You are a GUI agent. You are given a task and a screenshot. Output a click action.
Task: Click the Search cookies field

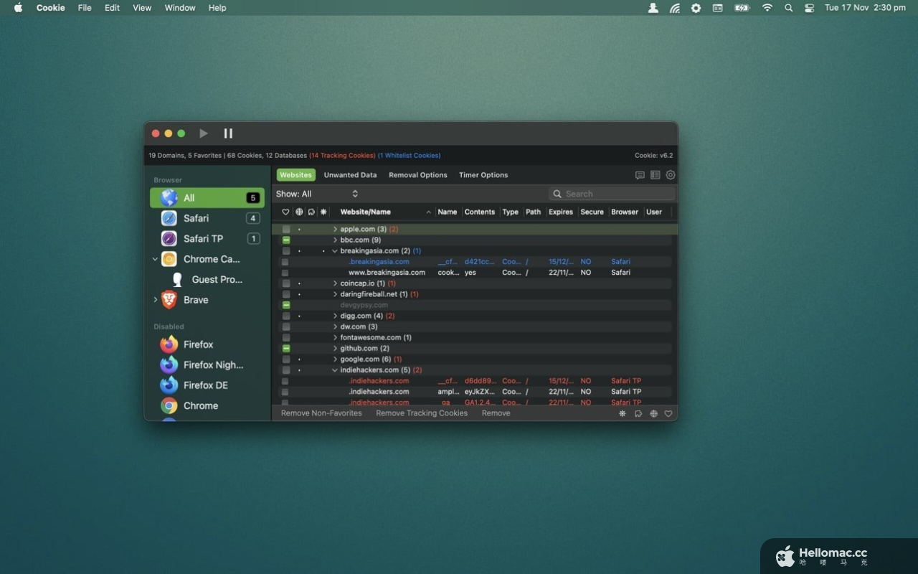point(612,194)
